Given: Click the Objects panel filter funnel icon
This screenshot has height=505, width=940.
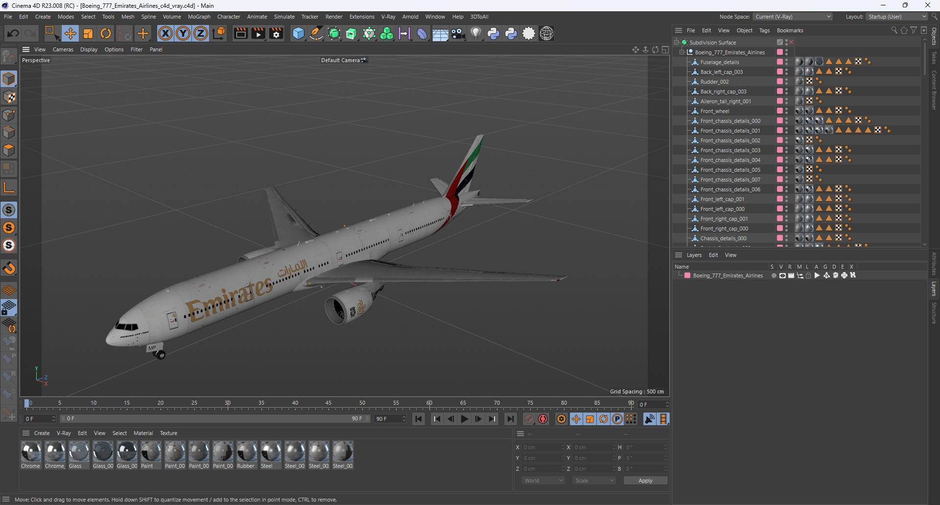Looking at the screenshot, I should [x=914, y=30].
